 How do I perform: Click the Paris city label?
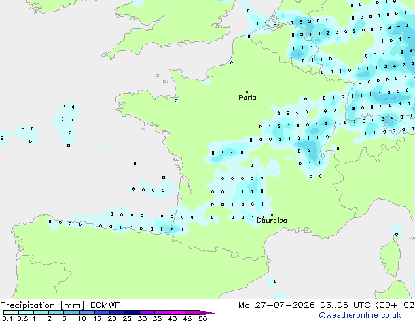247,98
